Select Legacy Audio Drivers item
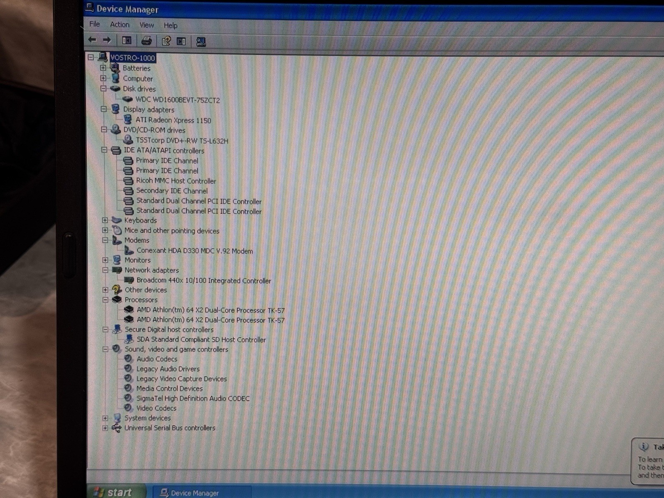This screenshot has width=664, height=498. 168,369
